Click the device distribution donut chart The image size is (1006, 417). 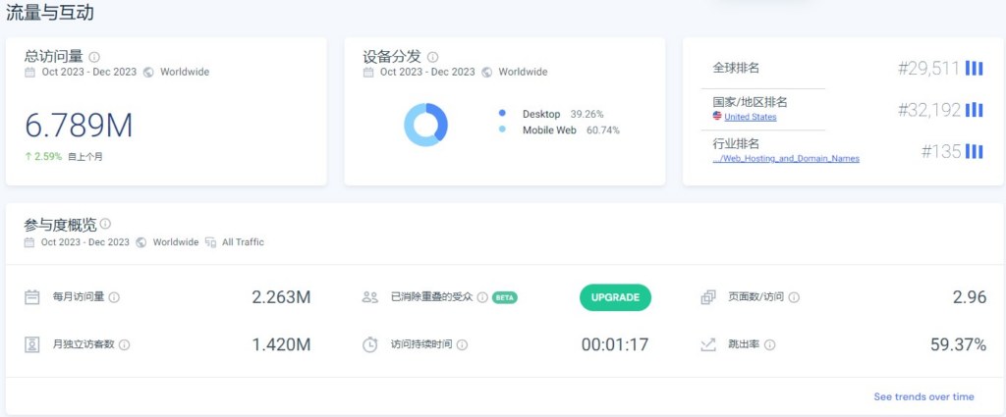pos(425,125)
